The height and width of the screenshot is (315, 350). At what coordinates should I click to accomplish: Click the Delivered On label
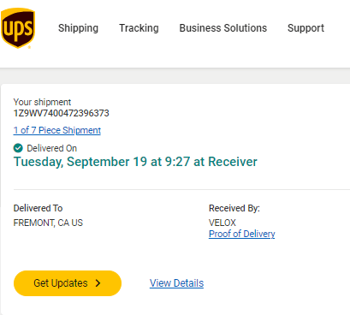(52, 148)
